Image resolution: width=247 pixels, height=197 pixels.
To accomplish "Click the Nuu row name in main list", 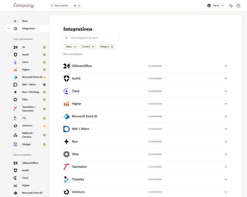I will tap(75, 142).
